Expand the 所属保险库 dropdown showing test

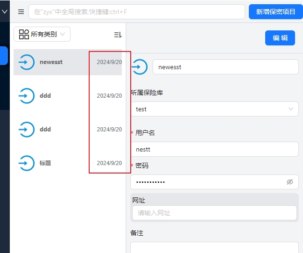point(214,109)
